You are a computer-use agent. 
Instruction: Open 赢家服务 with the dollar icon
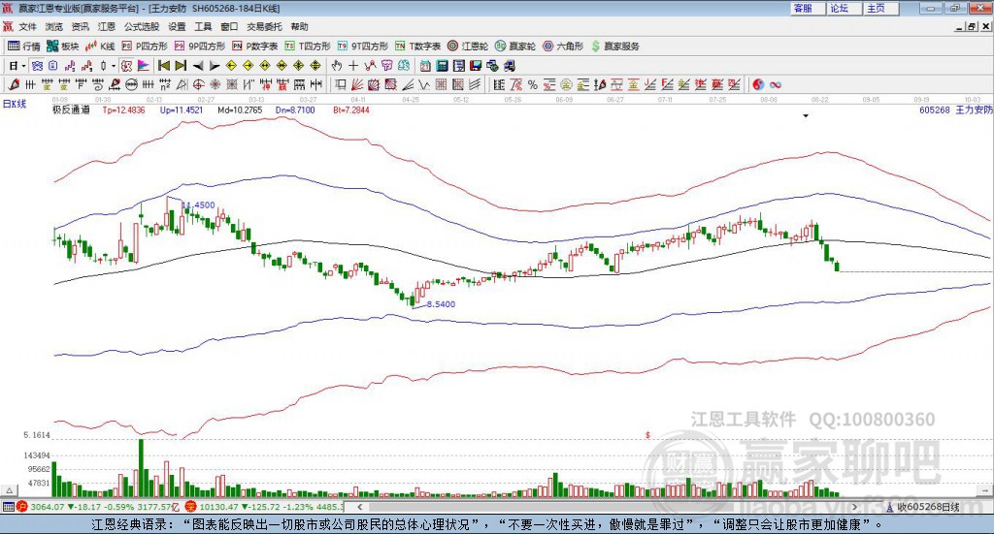coord(614,47)
